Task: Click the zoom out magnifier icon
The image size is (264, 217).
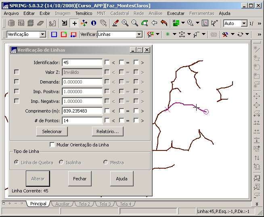Action: [135, 23]
